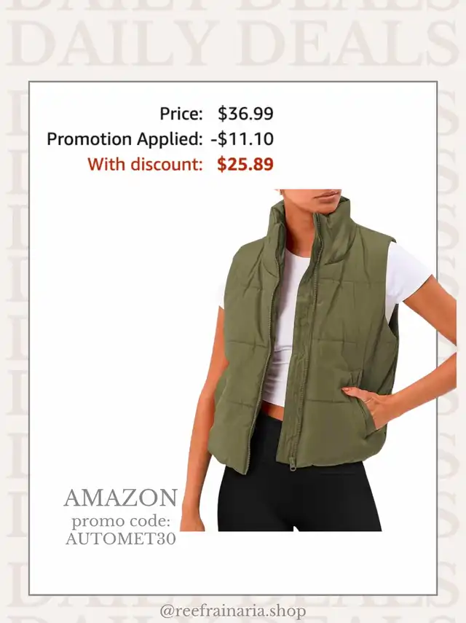Click the red $25.89 discounted price
This screenshot has width=466, height=623.
[x=245, y=164]
